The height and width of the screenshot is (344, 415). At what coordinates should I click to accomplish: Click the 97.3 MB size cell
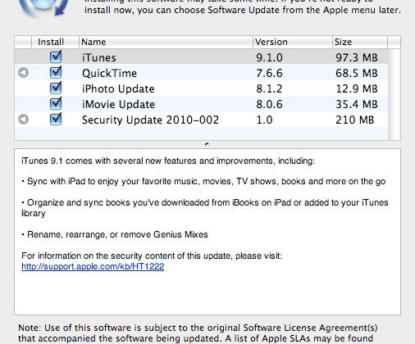point(357,57)
